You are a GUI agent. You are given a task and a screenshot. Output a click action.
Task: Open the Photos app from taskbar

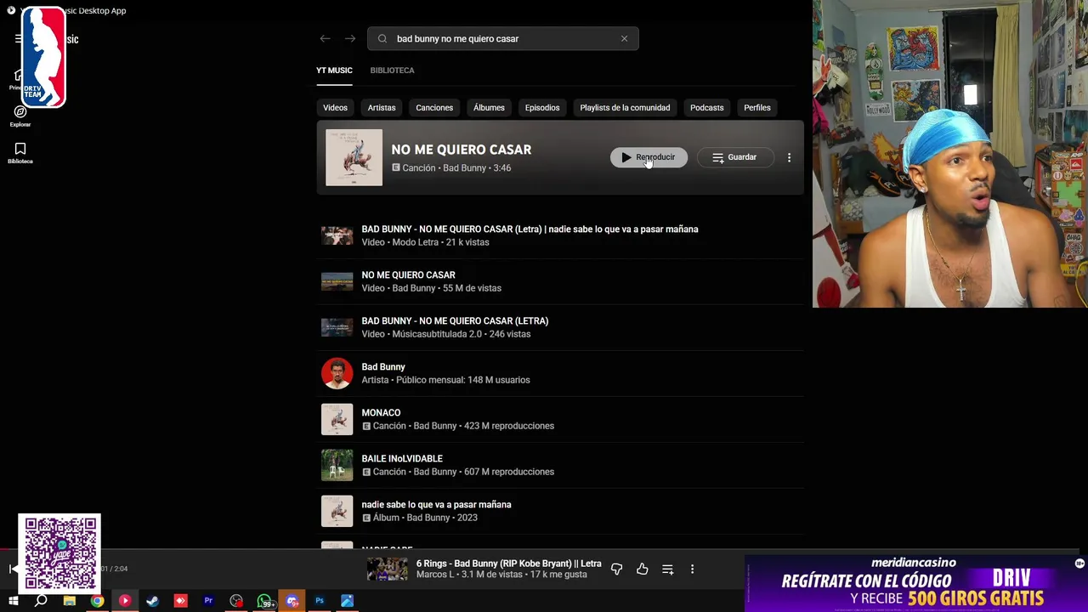coord(348,601)
